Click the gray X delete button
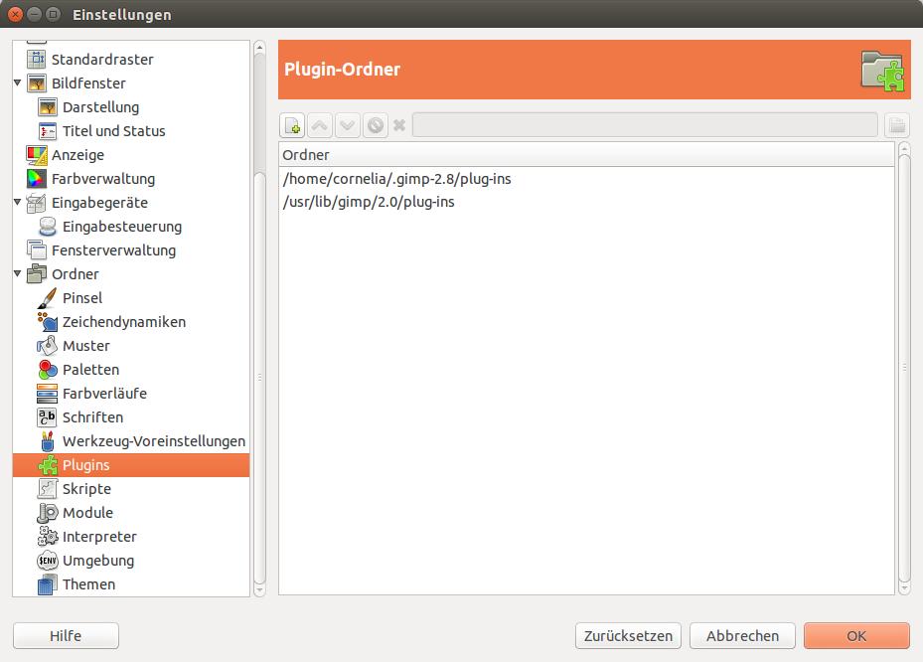 pyautogui.click(x=399, y=125)
